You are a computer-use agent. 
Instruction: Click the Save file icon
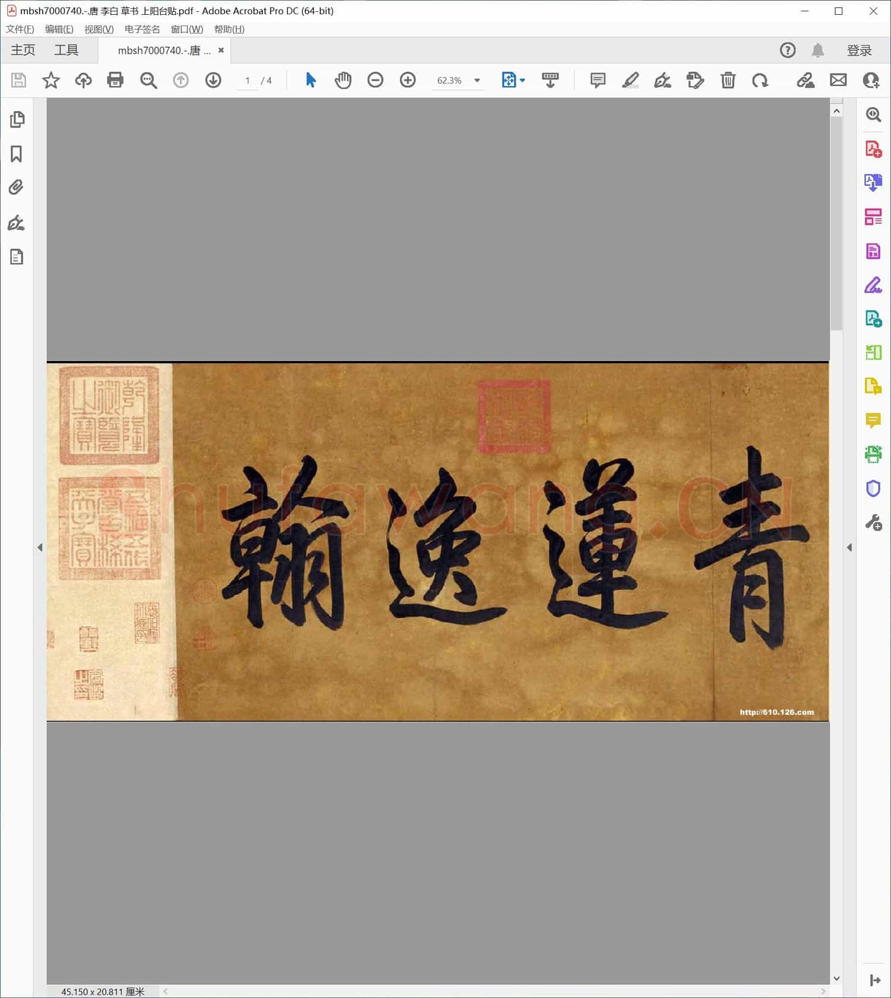click(x=18, y=80)
